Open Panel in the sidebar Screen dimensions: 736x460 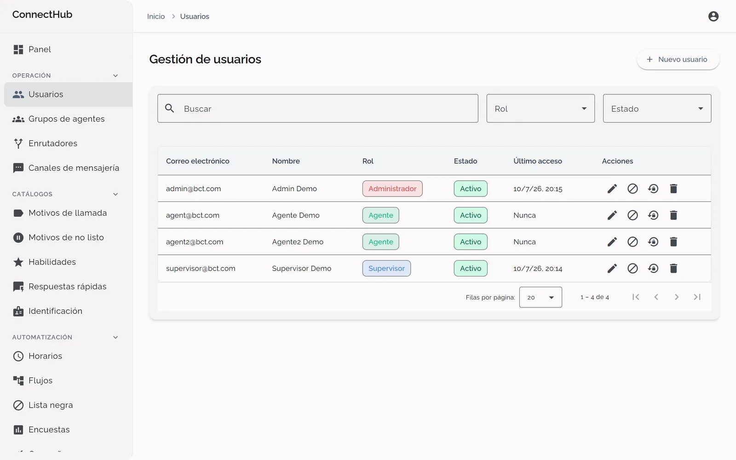click(x=68, y=49)
